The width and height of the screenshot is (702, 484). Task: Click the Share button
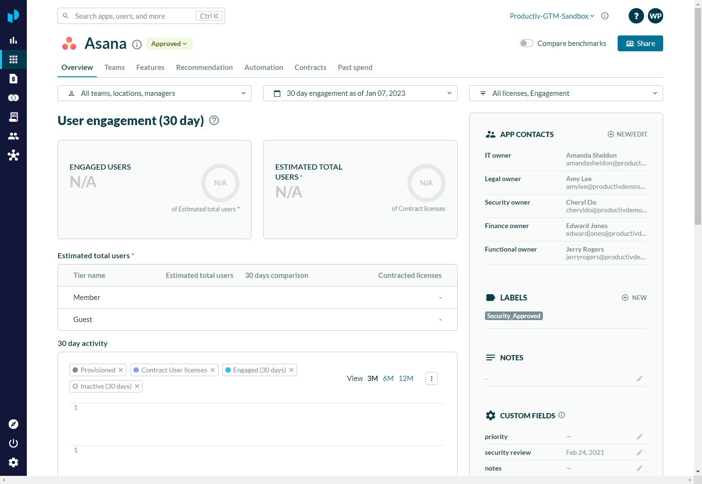(640, 44)
